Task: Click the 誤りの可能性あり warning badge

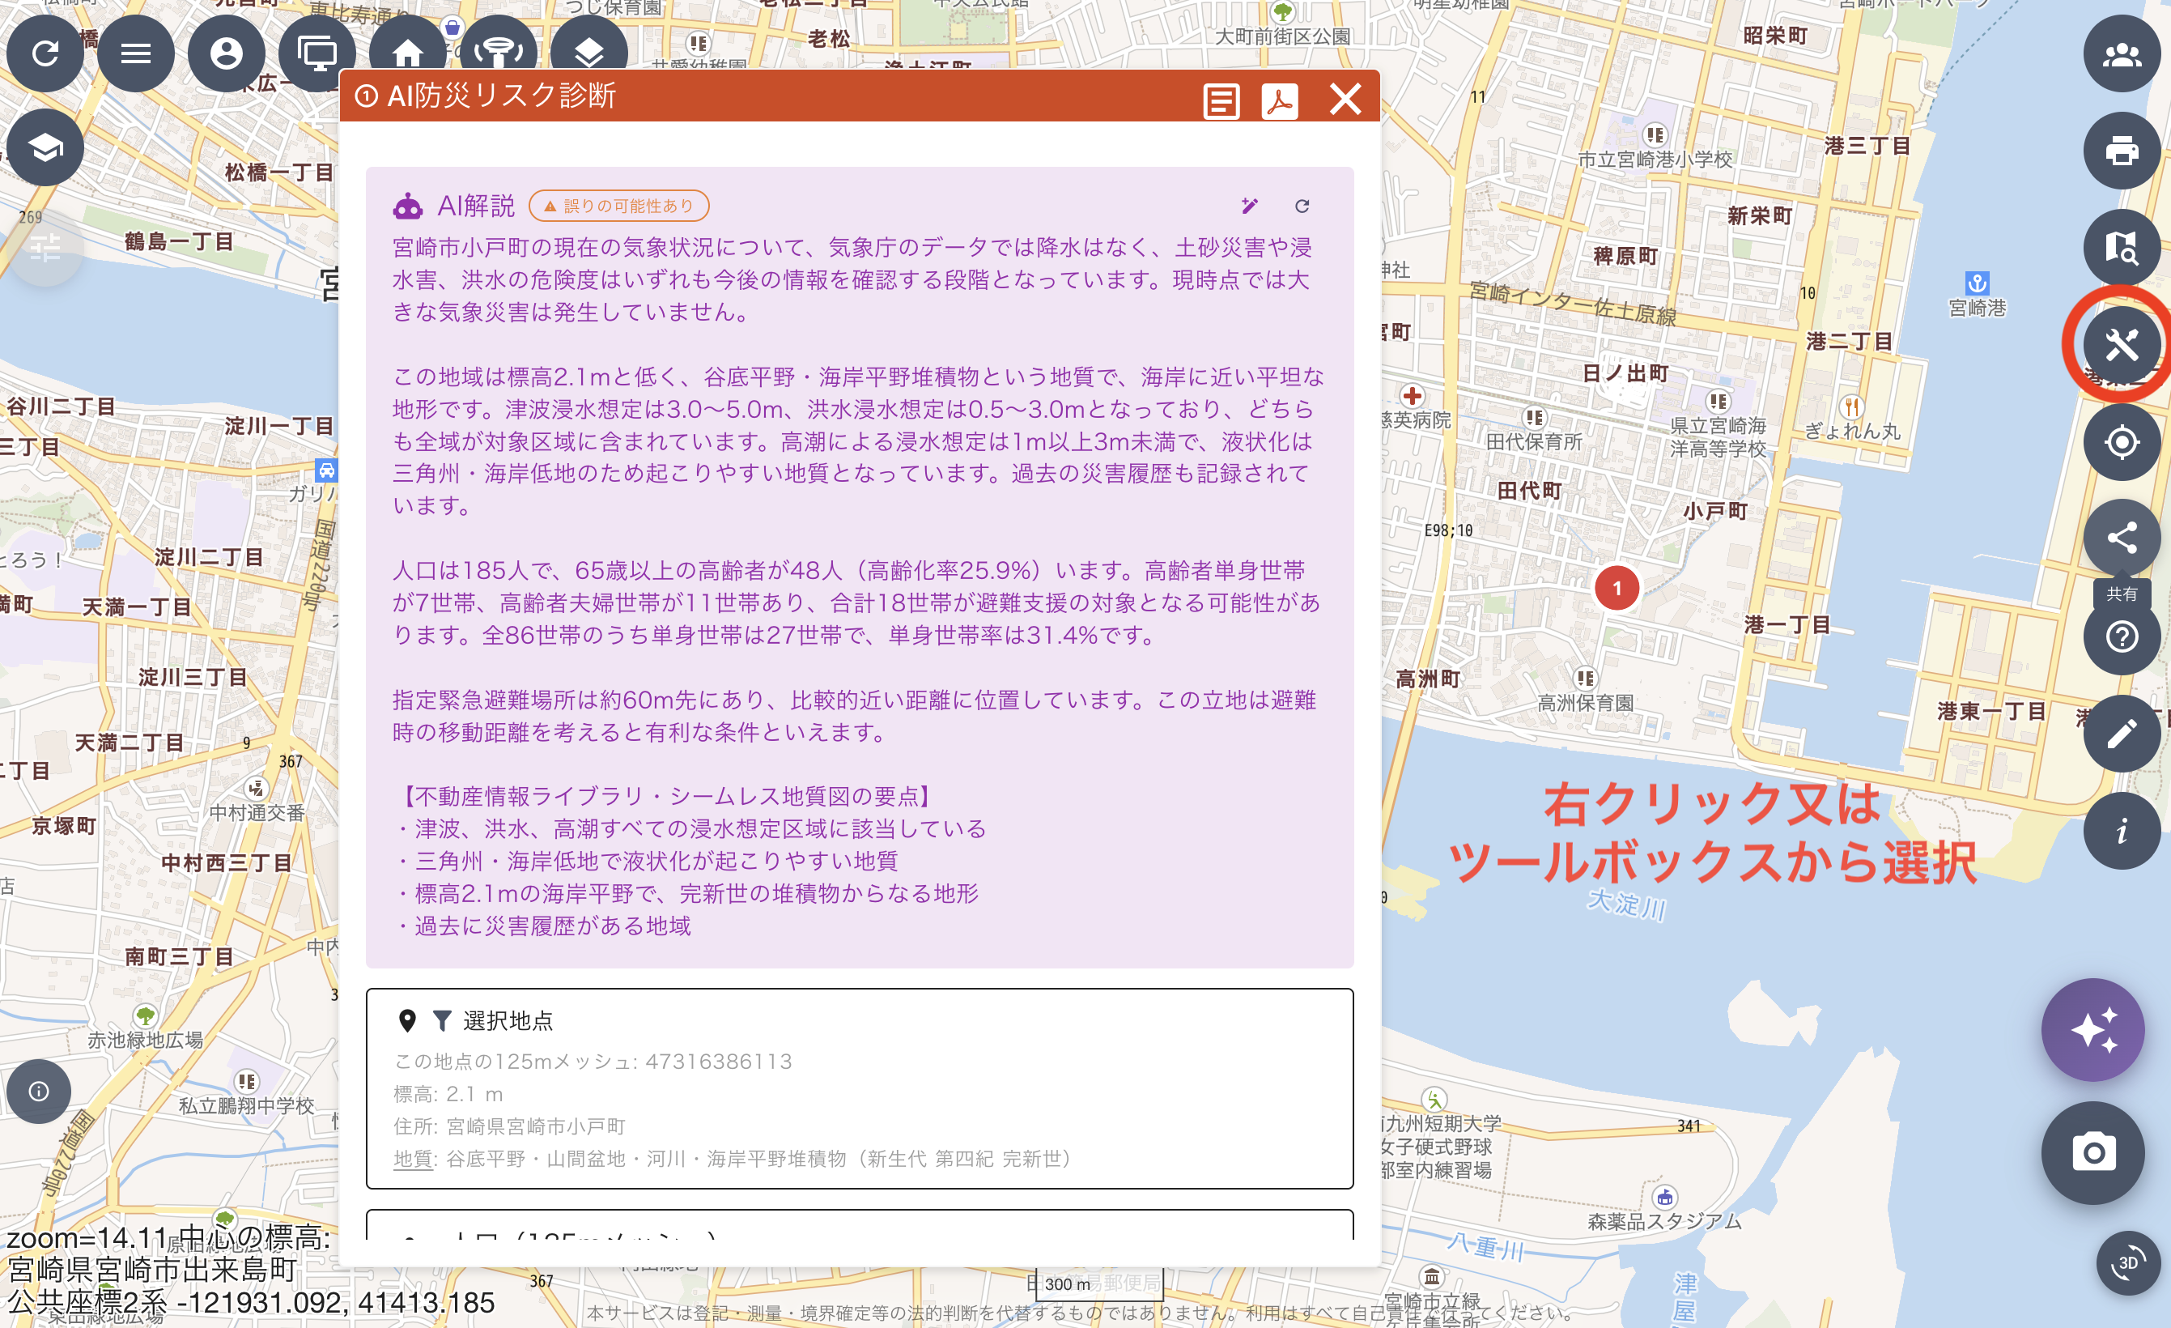Action: pos(617,206)
